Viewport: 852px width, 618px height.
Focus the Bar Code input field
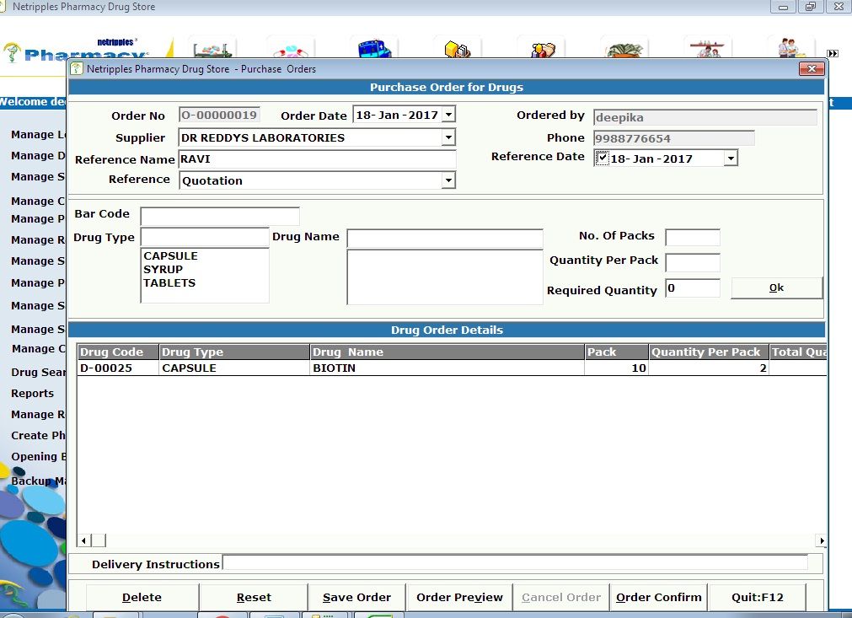220,217
